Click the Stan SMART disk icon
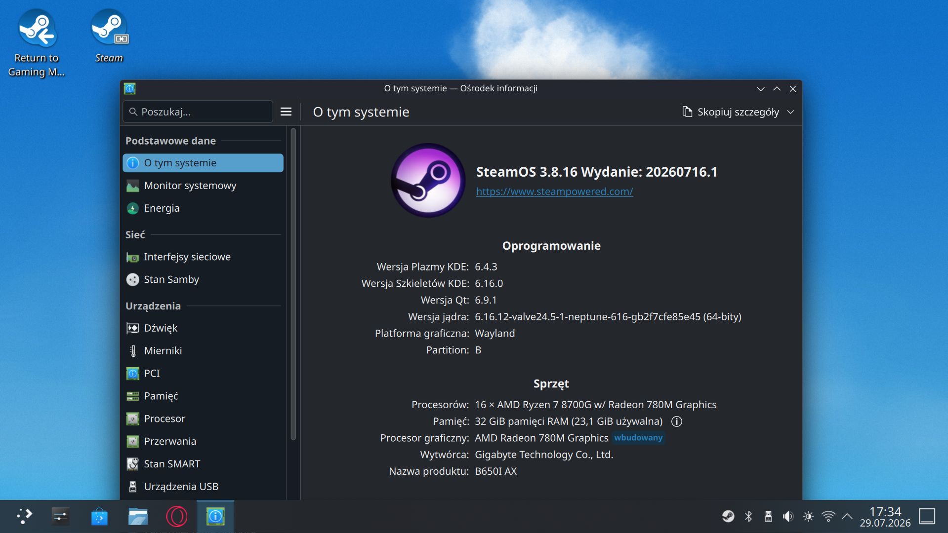This screenshot has width=948, height=533. click(132, 464)
